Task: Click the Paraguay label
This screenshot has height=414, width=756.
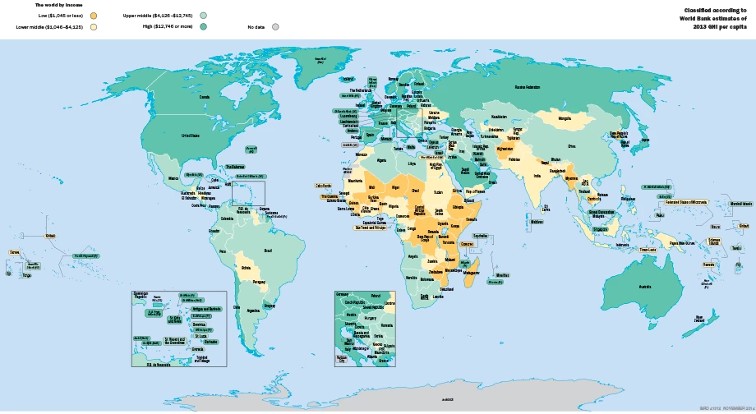Action: click(x=259, y=283)
